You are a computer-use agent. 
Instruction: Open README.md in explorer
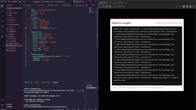[x=12, y=48]
